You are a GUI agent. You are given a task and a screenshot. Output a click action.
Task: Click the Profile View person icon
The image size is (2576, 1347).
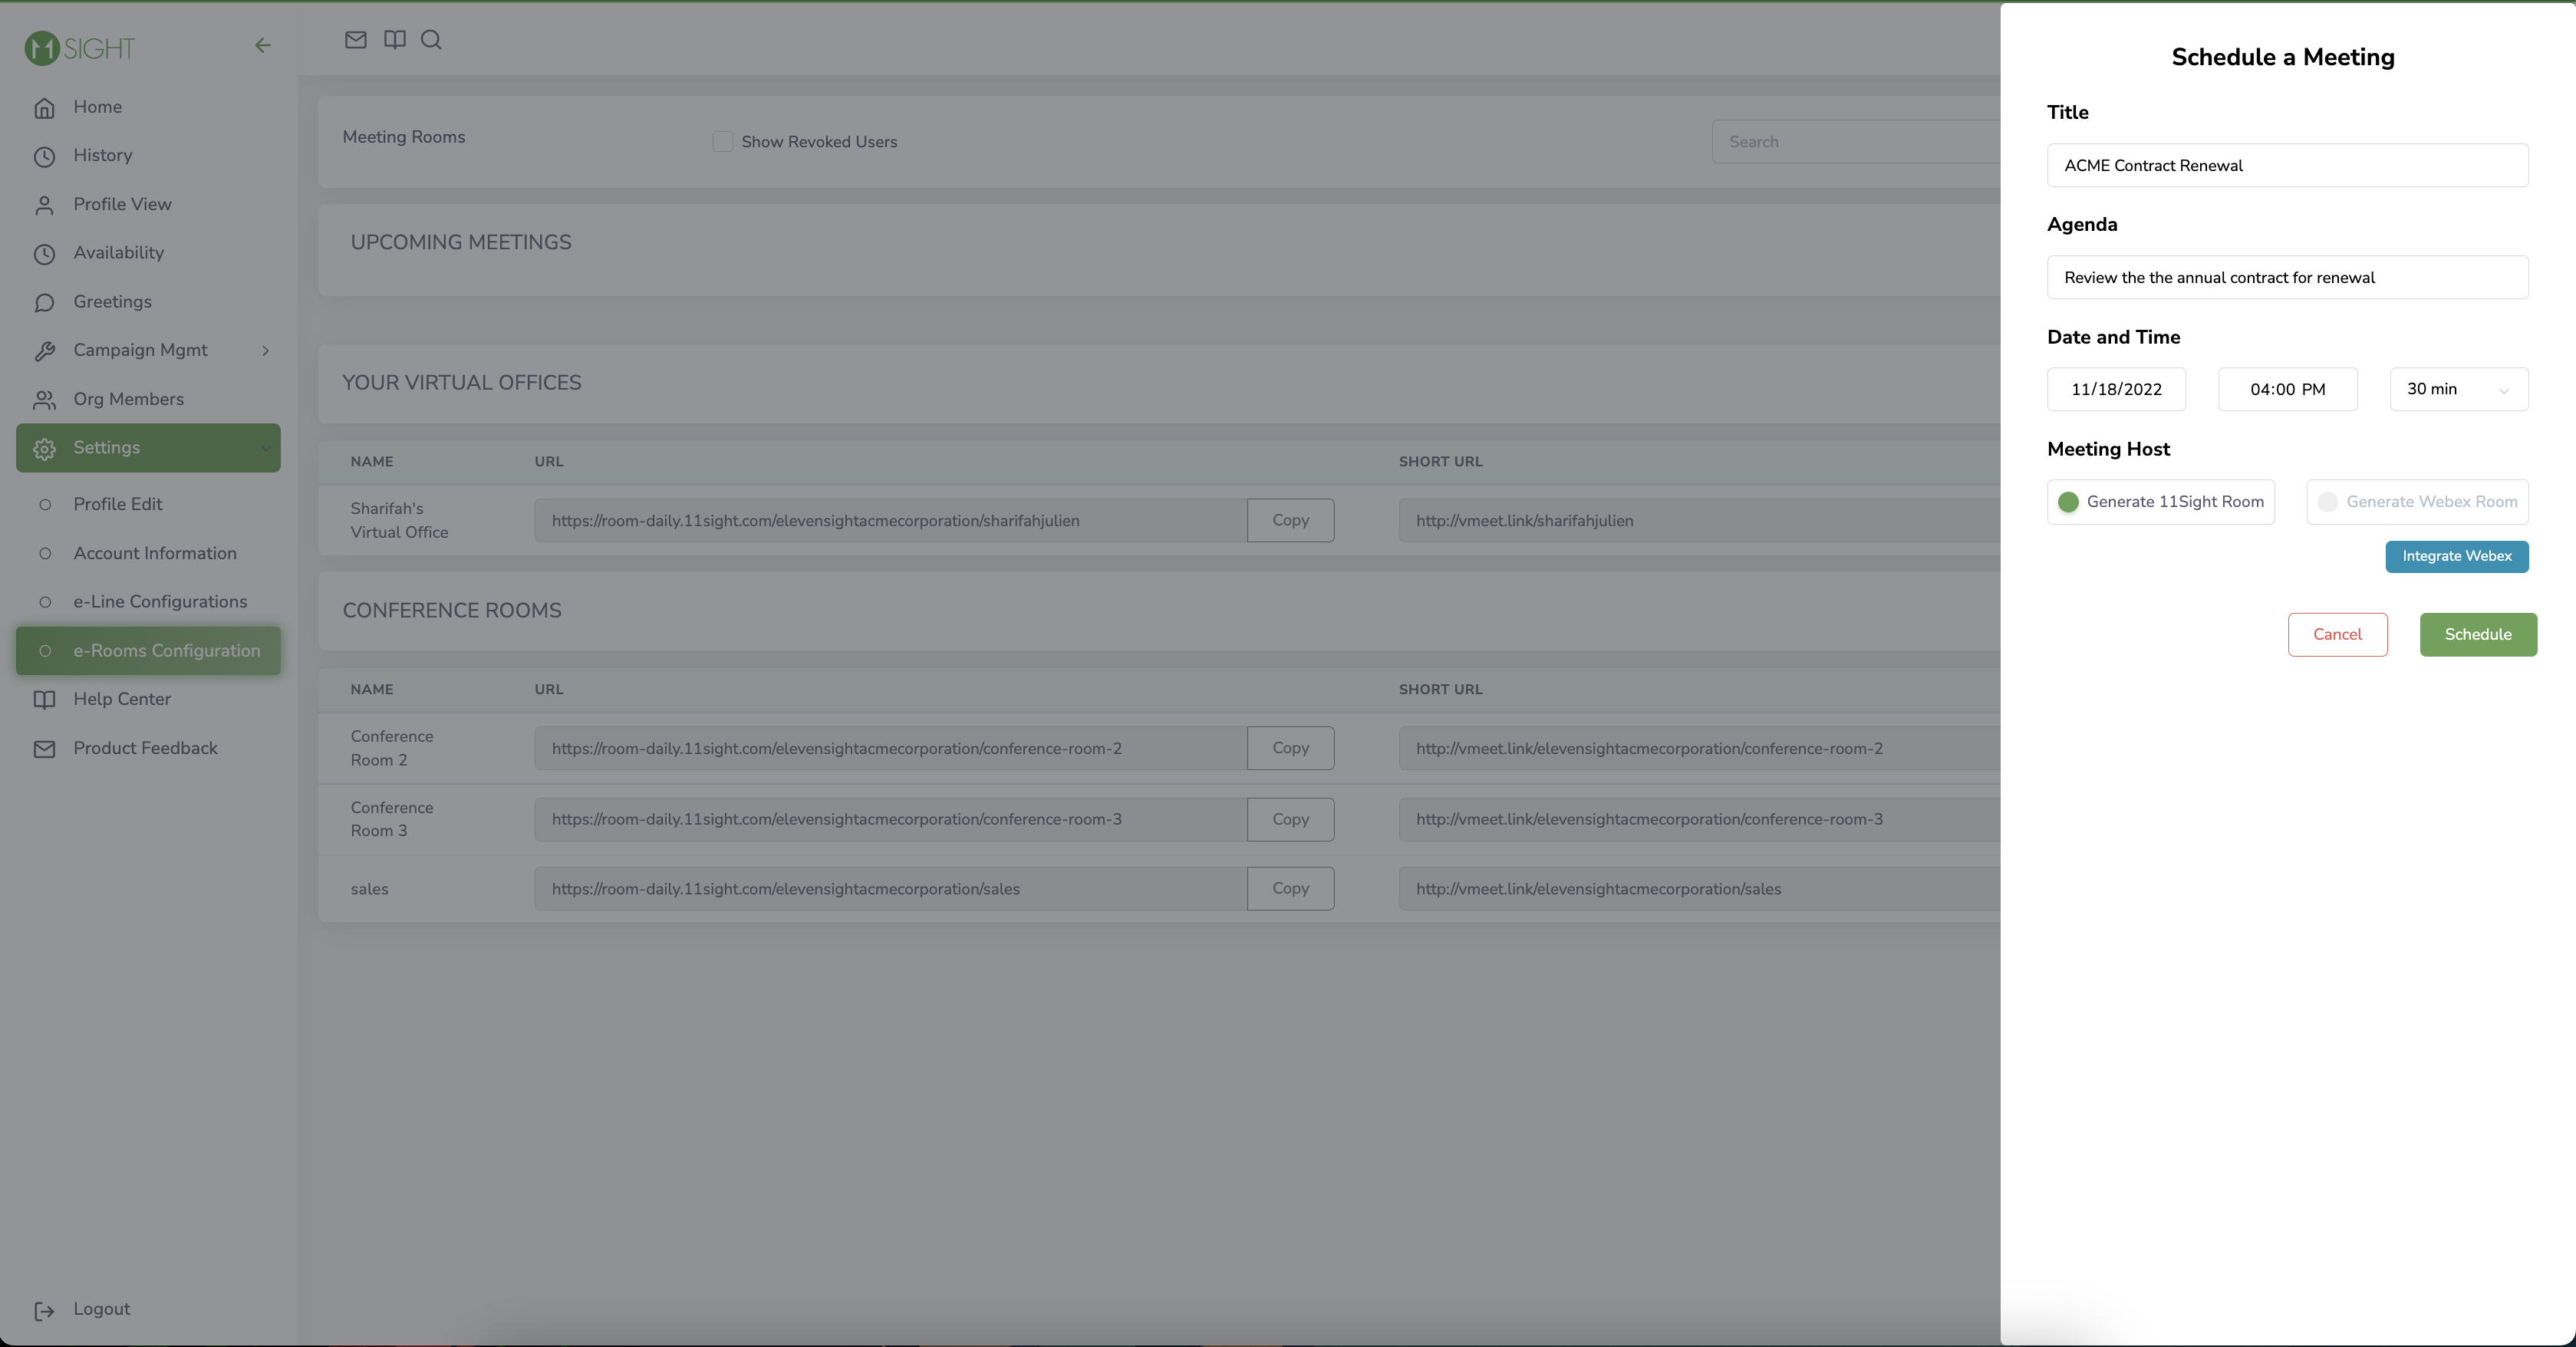click(x=44, y=205)
